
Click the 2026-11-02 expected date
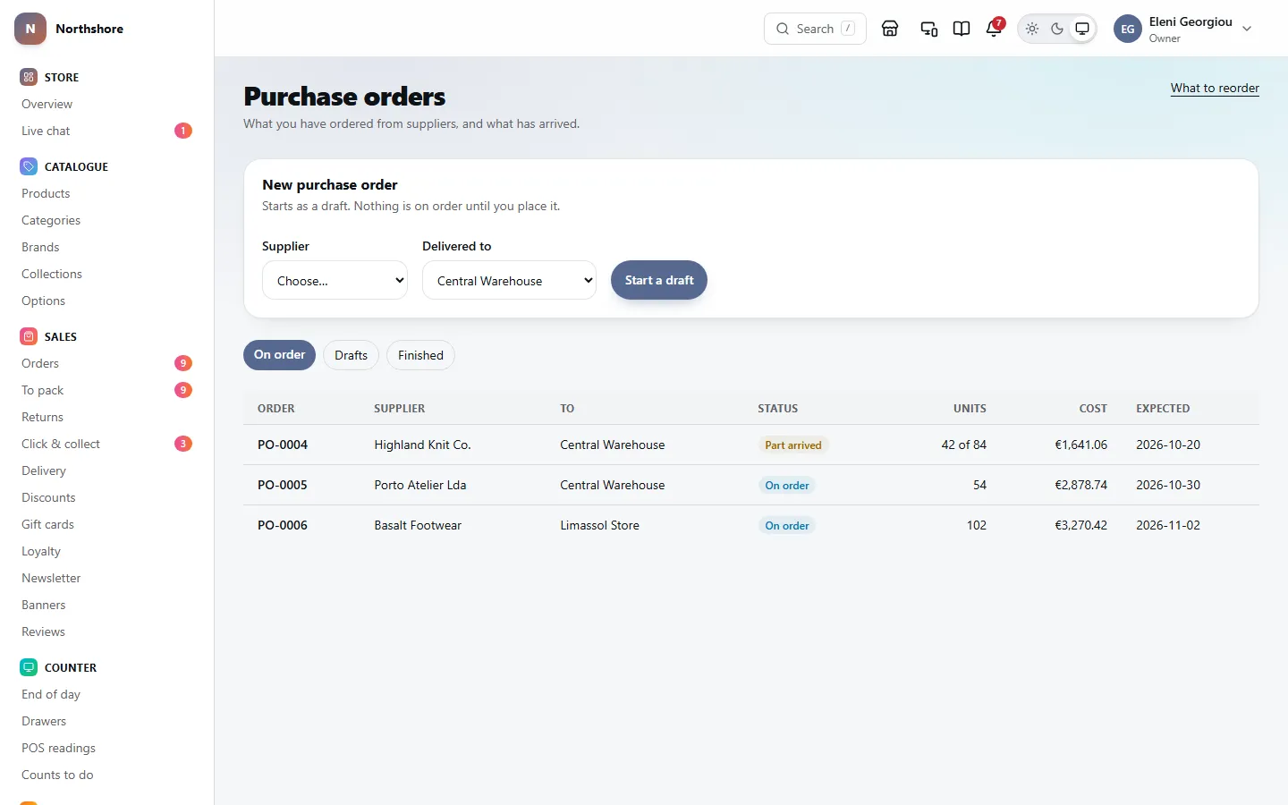(1168, 525)
